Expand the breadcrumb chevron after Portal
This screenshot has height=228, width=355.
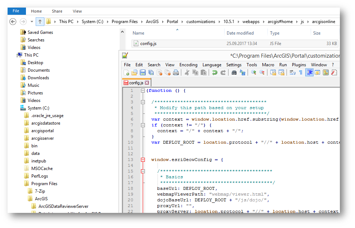(x=182, y=22)
